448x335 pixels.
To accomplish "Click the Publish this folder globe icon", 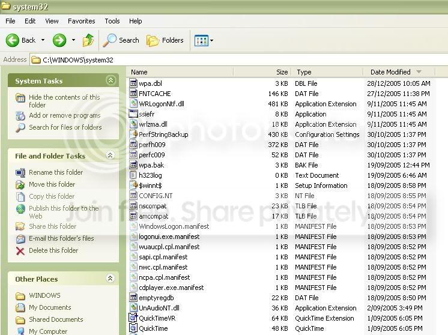I will [20, 209].
